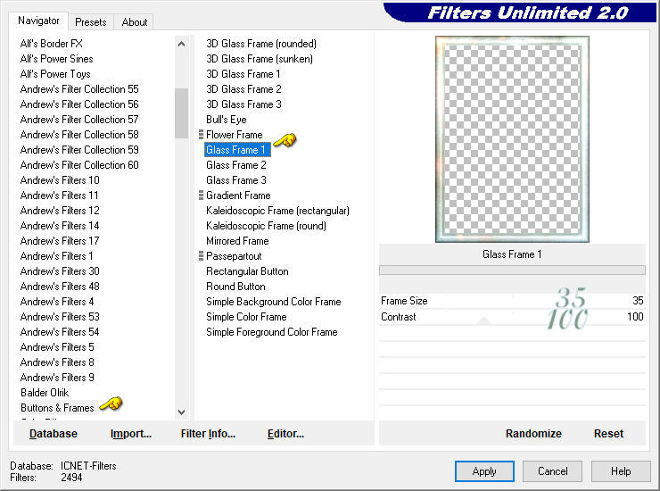This screenshot has height=491, width=660.
Task: Select Glass Frame 2 filter
Action: (x=236, y=165)
